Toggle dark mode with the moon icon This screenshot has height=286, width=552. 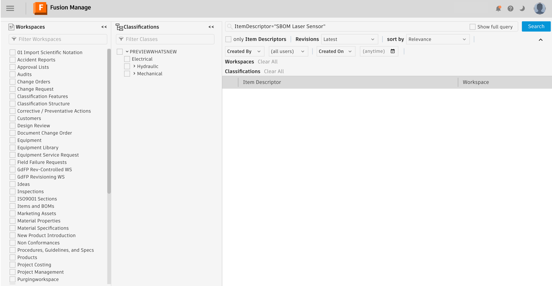[x=522, y=8]
